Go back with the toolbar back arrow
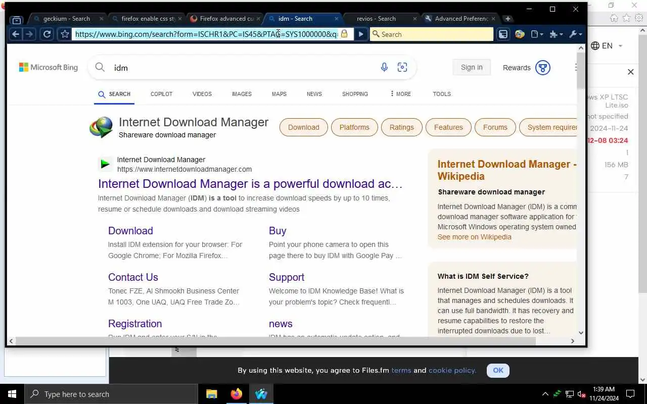 coord(16,34)
